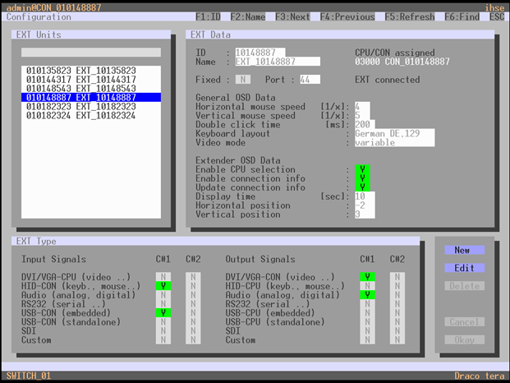The image size is (510, 383).
Task: Select F1:ID function in top bar
Action: pos(208,17)
